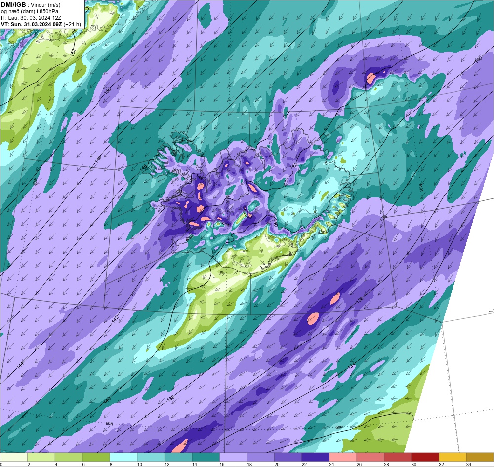Image resolution: width=494 pixels, height=467 pixels.
Task: Pick the light cyan swatch between 8 and 10
Action: [x=123, y=457]
